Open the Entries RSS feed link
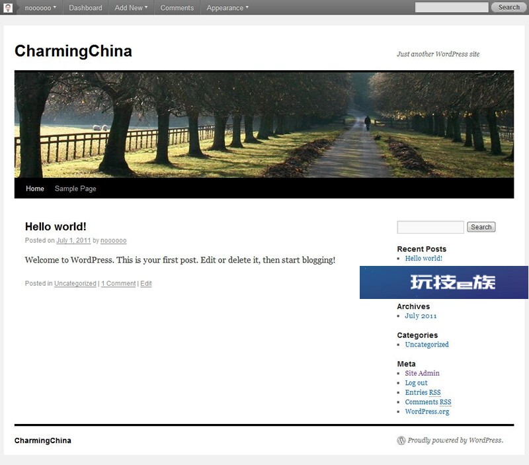 (423, 392)
